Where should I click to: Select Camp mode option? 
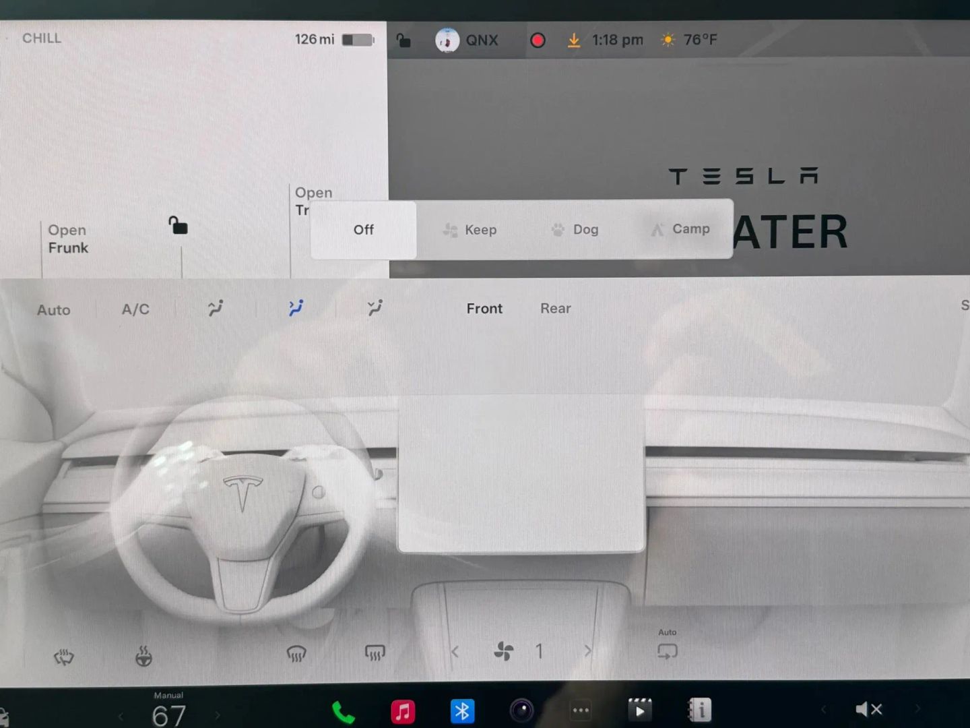pyautogui.click(x=681, y=229)
